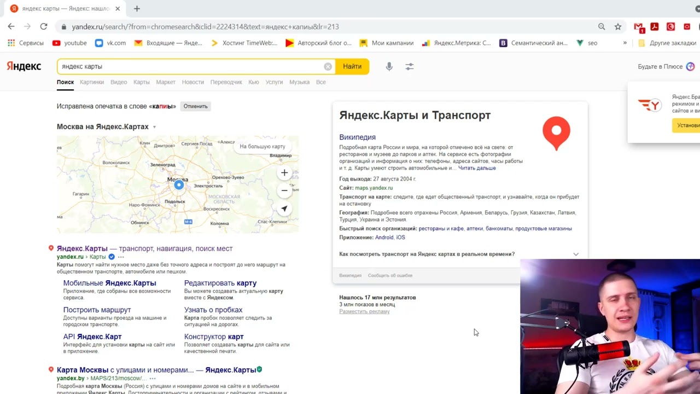Click the address bar URL
This screenshot has width=700, height=394.
pos(205,26)
